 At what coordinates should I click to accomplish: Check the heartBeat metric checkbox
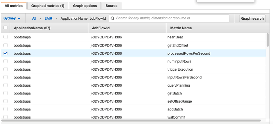click(5, 37)
